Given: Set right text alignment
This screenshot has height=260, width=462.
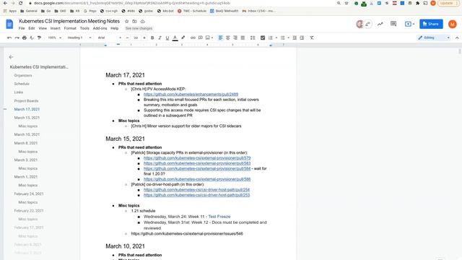Looking at the screenshot, I should pos(235,38).
